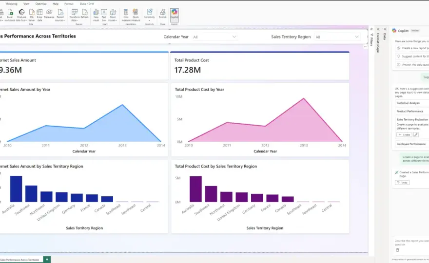
Task: Click the Copilot logo in the pane header
Action: [x=394, y=31]
